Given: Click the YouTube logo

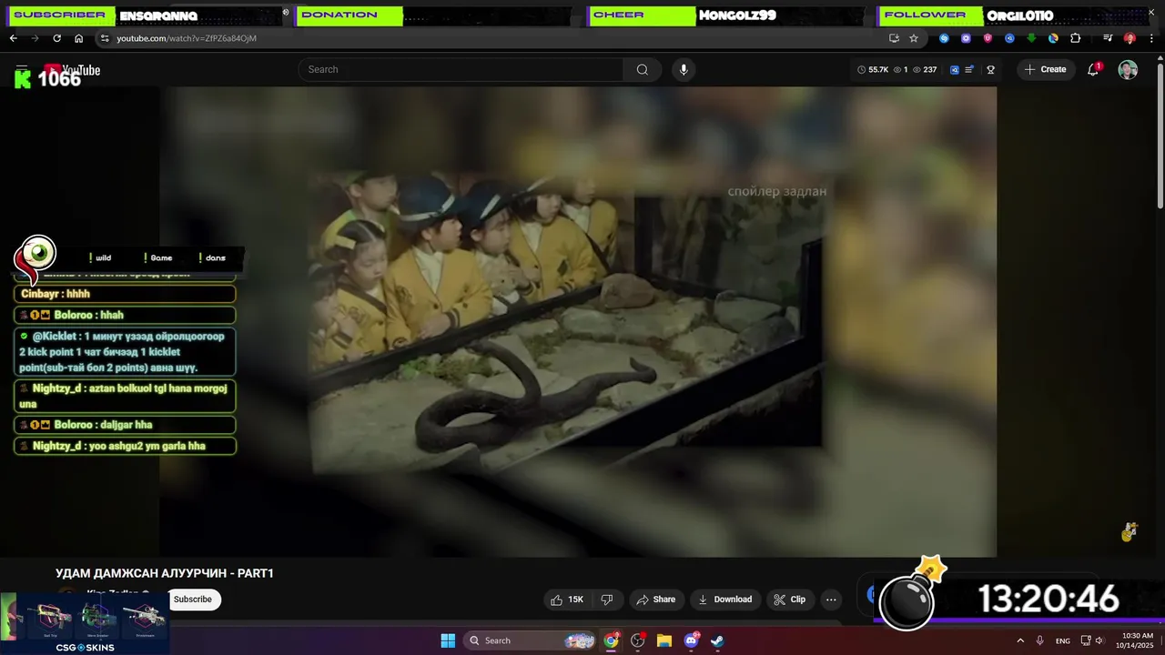Looking at the screenshot, I should (72, 70).
